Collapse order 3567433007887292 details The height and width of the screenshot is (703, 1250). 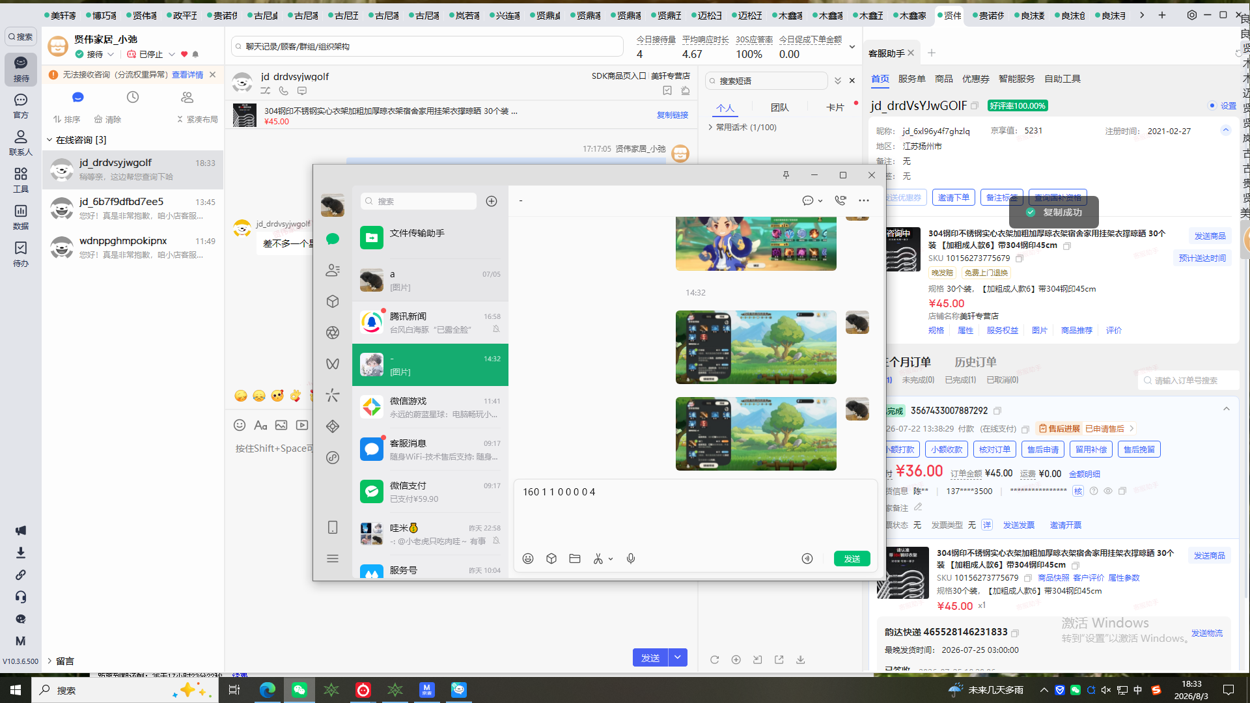click(x=1227, y=409)
